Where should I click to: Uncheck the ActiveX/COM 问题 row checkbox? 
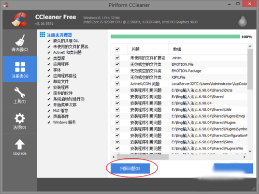tap(117, 83)
